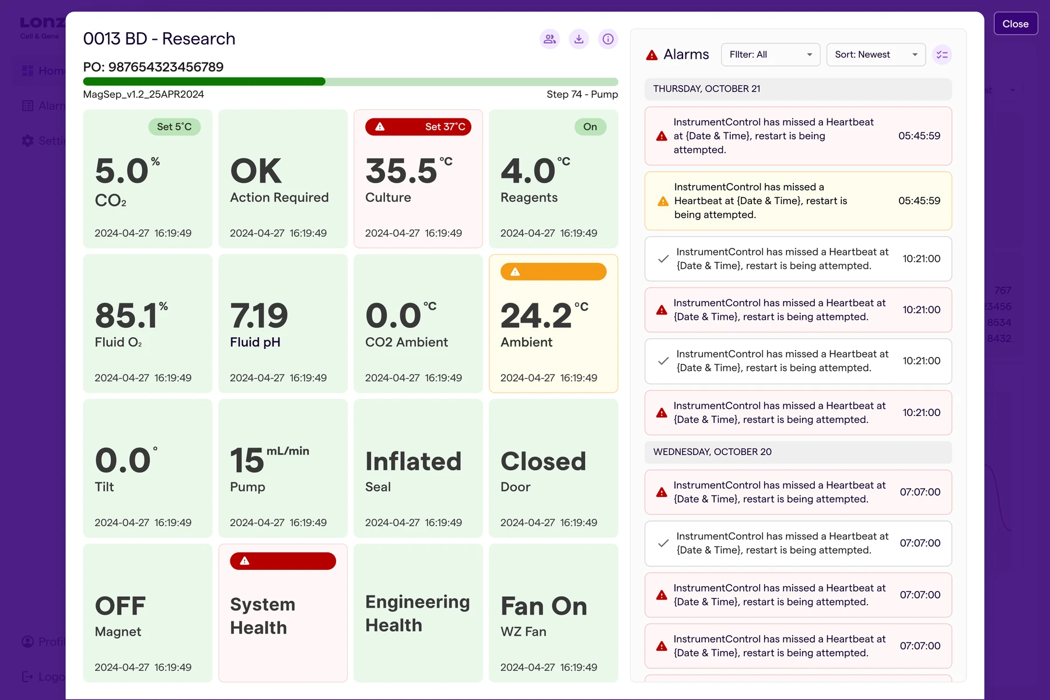1050x700 pixels.
Task: Click the 0013 BD - Research title
Action: (159, 38)
